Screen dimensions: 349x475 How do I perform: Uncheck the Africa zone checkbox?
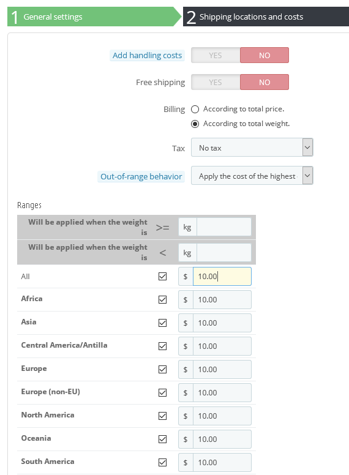coord(163,299)
